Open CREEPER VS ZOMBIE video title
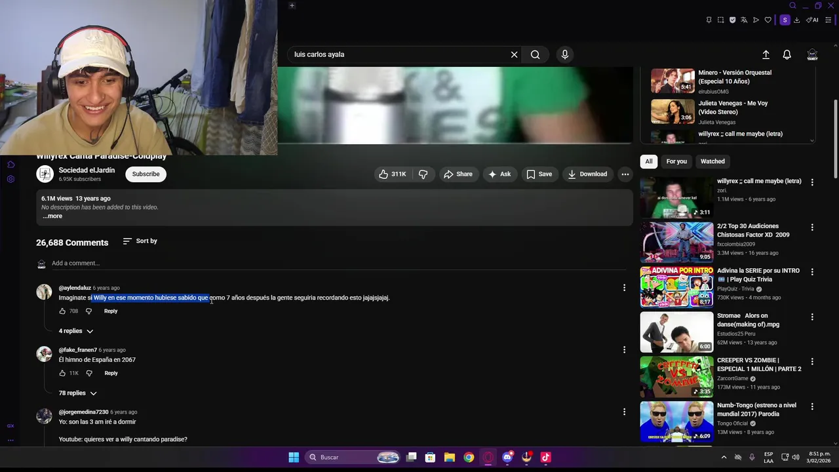The height and width of the screenshot is (472, 839). (759, 364)
